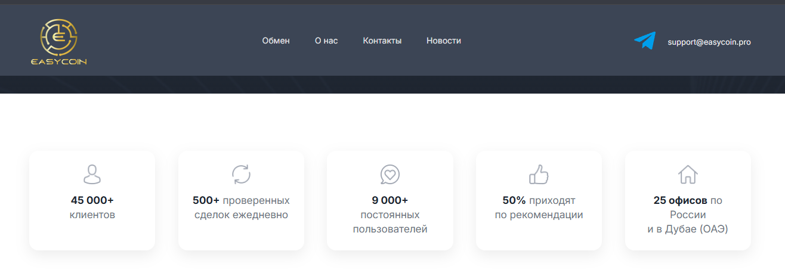785x279 pixels.
Task: Click the EASYCOIN wordmark text
Action: 59,61
